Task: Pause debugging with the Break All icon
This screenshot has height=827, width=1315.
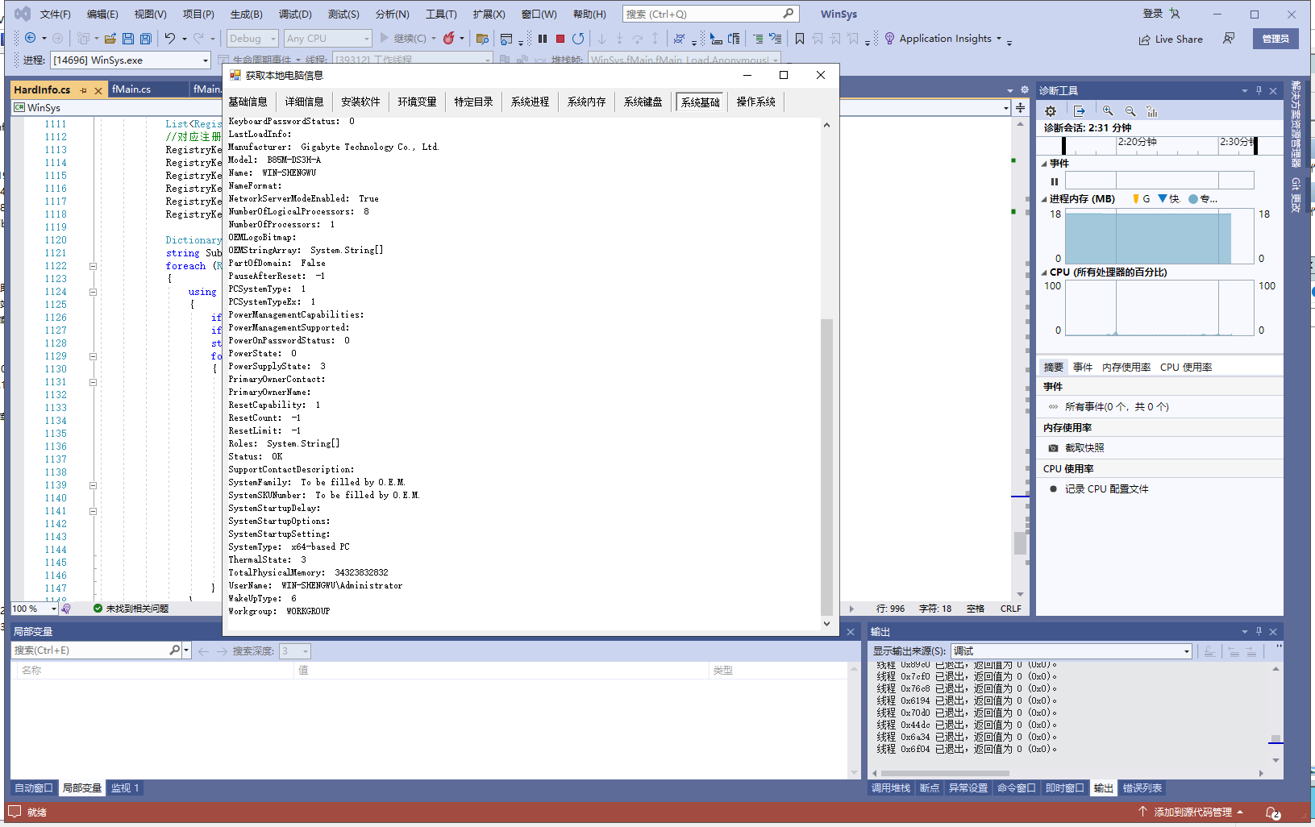Action: [x=543, y=38]
